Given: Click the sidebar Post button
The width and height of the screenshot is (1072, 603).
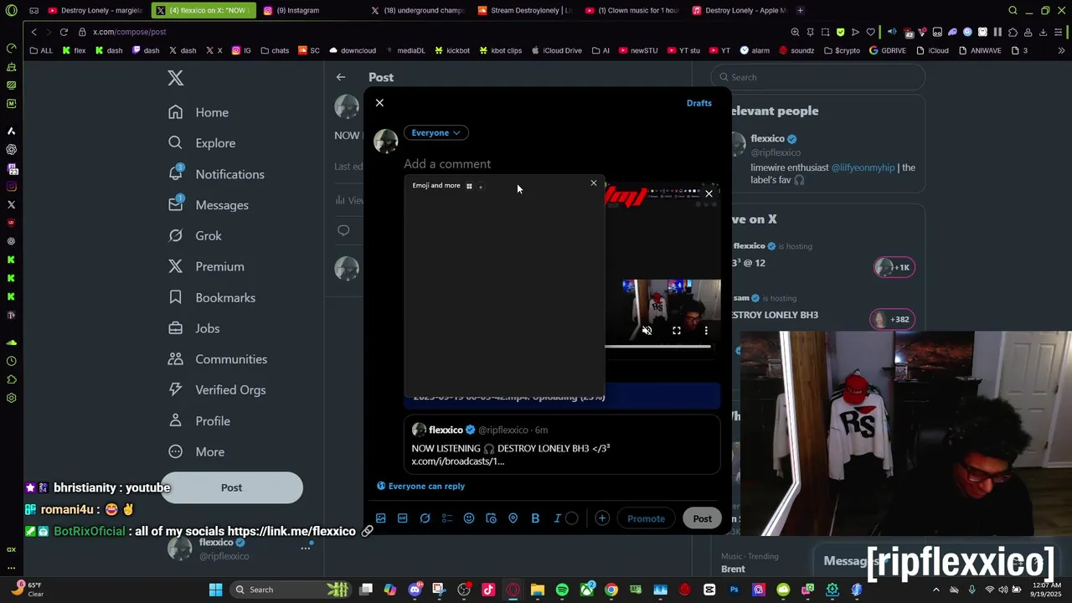Looking at the screenshot, I should tap(231, 487).
